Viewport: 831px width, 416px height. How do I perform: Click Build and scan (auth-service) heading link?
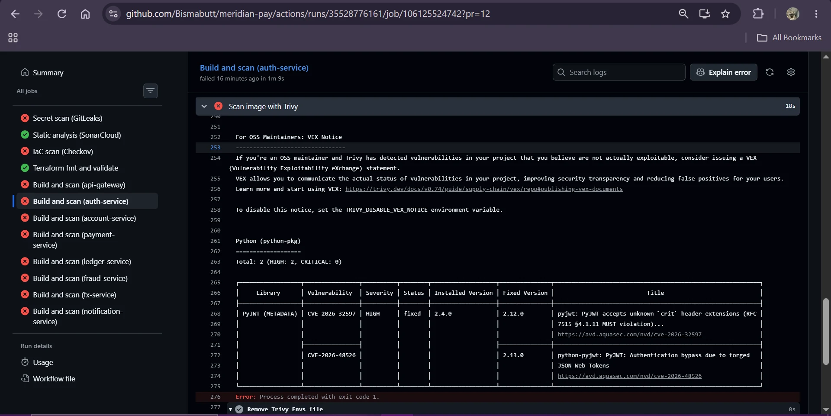pyautogui.click(x=254, y=68)
